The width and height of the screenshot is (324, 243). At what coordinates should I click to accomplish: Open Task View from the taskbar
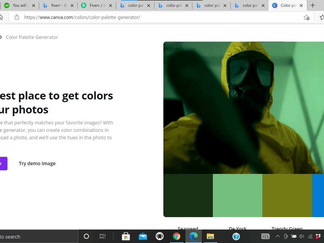[x=103, y=237]
